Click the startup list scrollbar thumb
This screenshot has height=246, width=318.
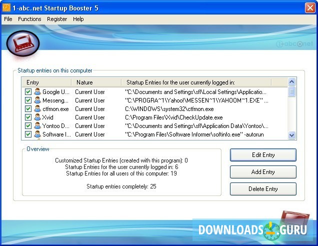coord(291,91)
